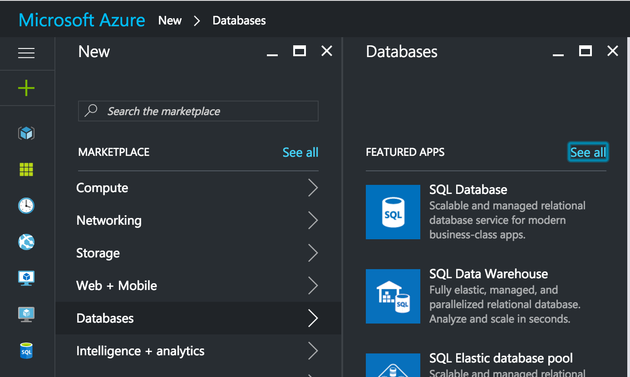Expand the Storage category chevron
The image size is (630, 377).
(313, 253)
